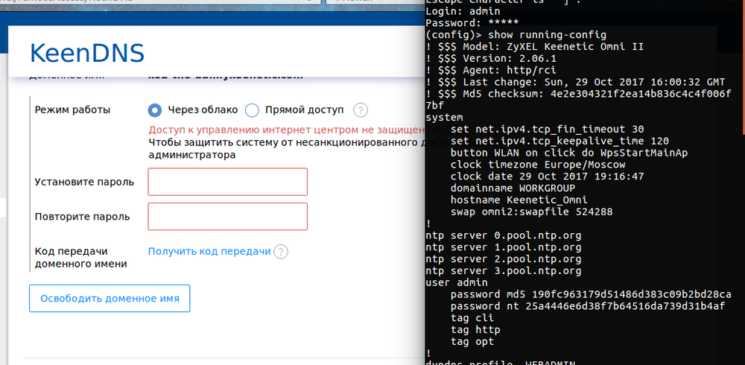Select terminal line "password md5 190fc963..."
This screenshot has width=745, height=365.
tap(591, 295)
